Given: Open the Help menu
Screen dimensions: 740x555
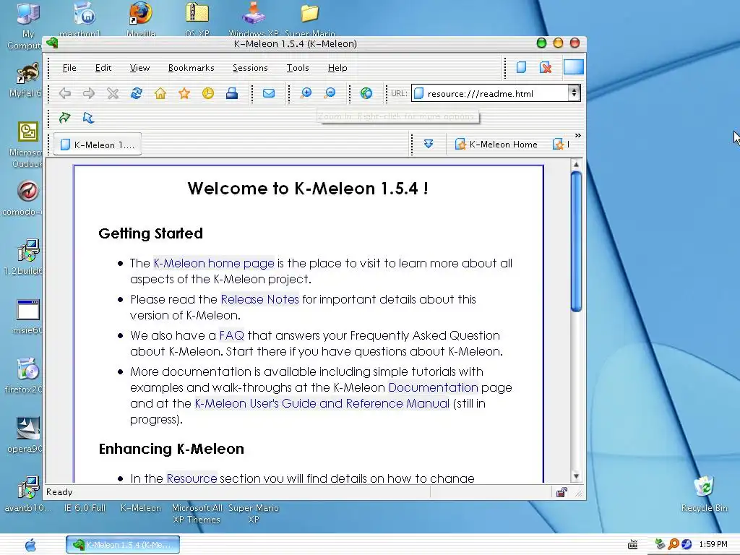Looking at the screenshot, I should [337, 68].
